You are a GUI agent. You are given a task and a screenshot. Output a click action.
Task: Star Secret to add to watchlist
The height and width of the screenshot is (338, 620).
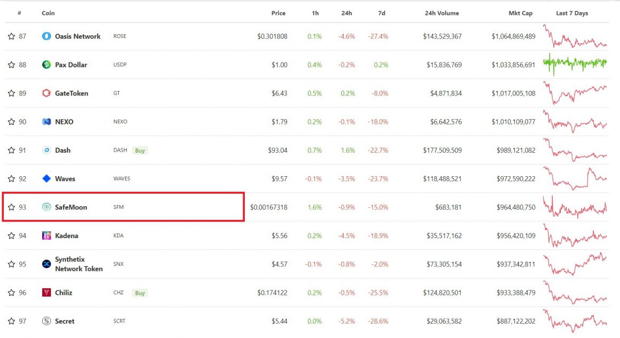(x=11, y=321)
